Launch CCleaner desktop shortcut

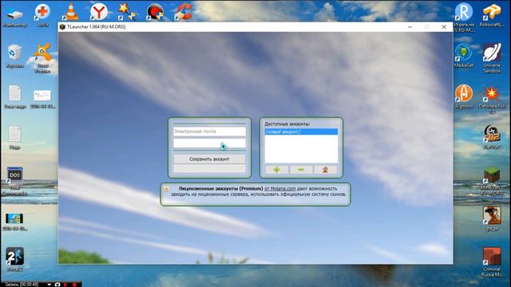click(x=183, y=13)
